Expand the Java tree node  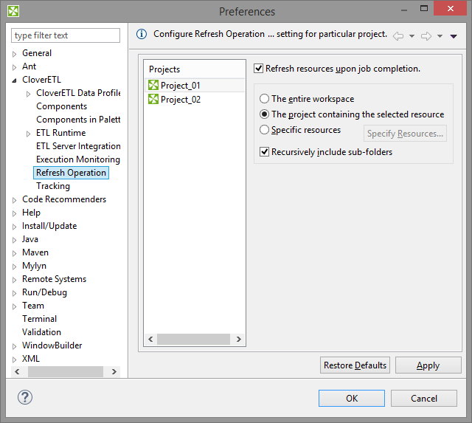pos(14,240)
